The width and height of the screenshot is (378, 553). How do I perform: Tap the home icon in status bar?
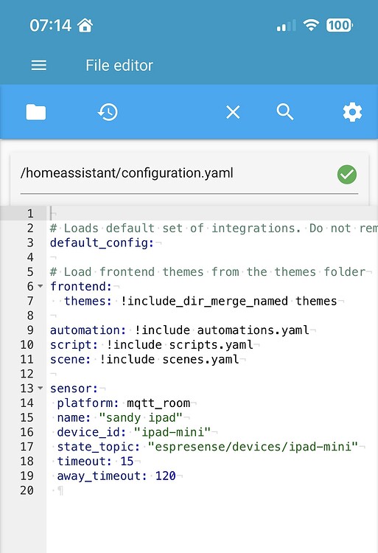pyautogui.click(x=85, y=25)
